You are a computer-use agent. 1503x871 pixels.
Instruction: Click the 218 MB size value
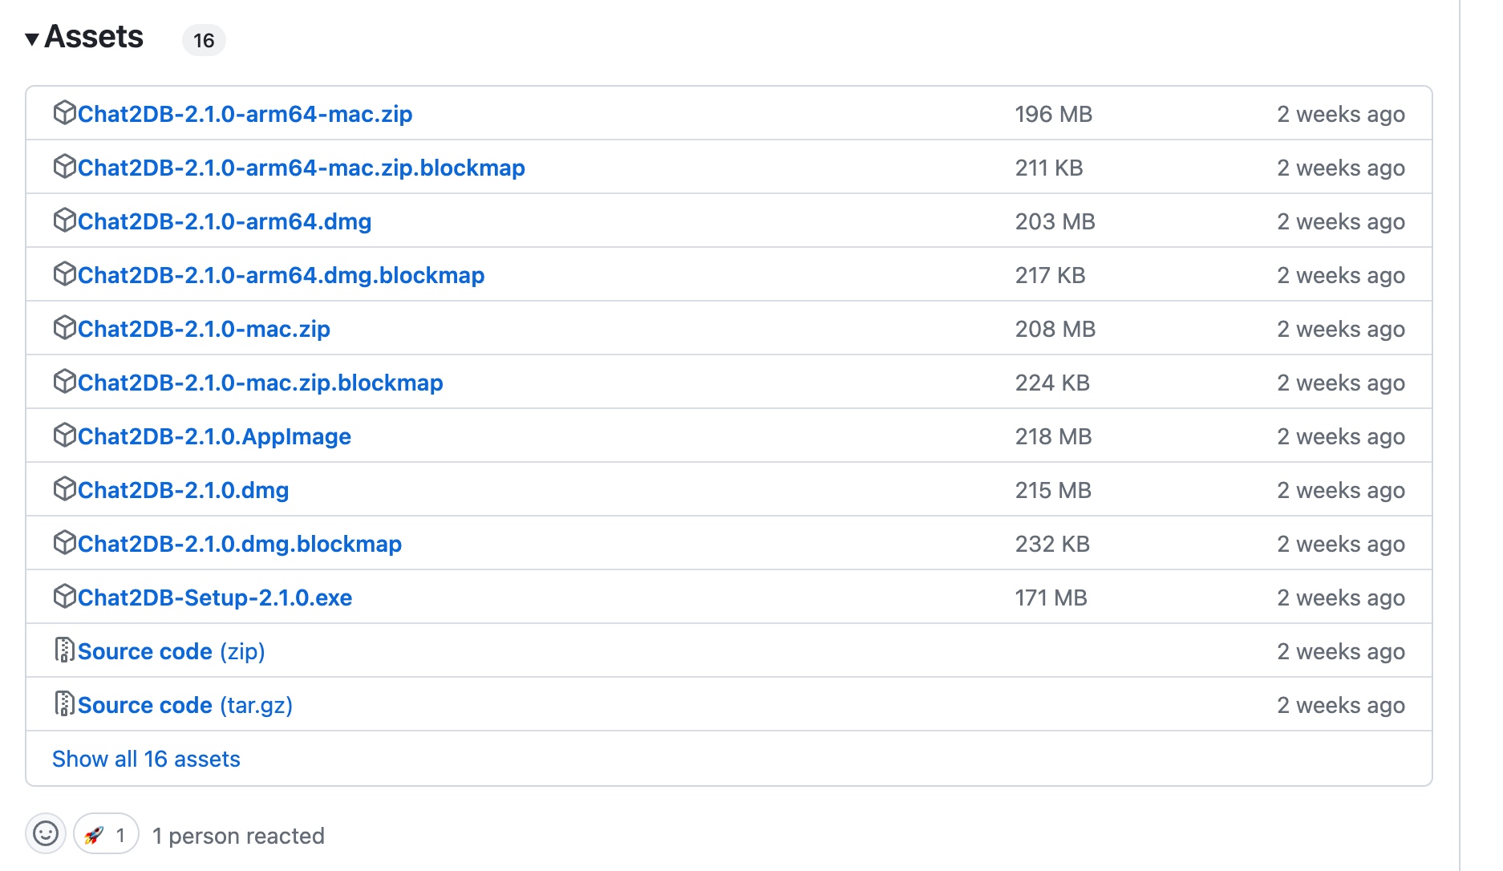[1053, 436]
